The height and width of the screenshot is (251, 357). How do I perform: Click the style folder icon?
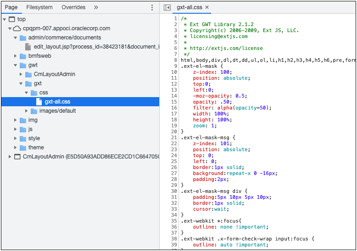tap(23, 138)
